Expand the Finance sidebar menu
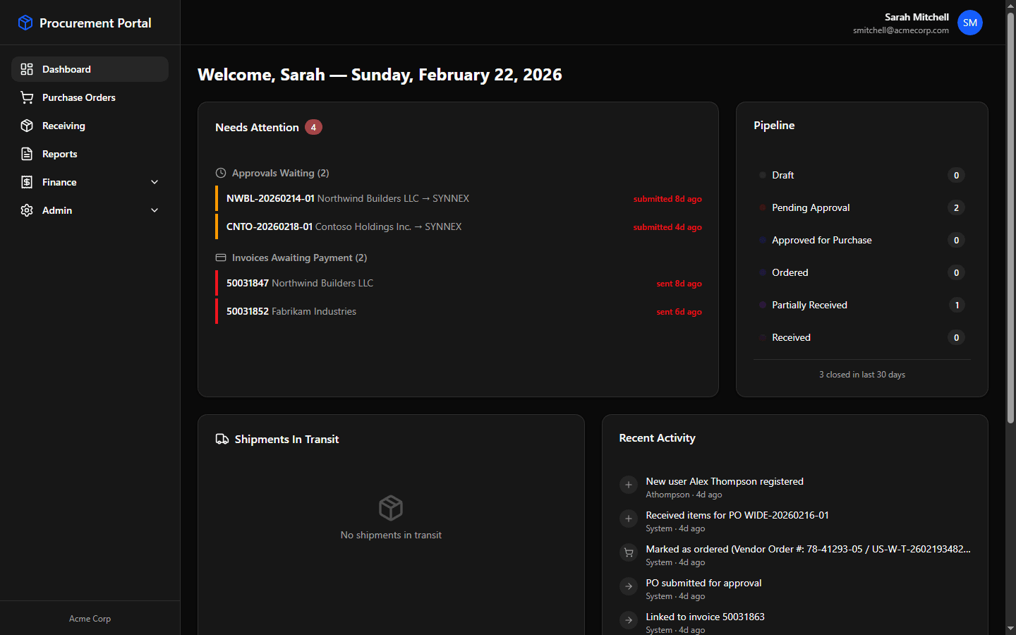Image resolution: width=1016 pixels, height=635 pixels. 155,182
